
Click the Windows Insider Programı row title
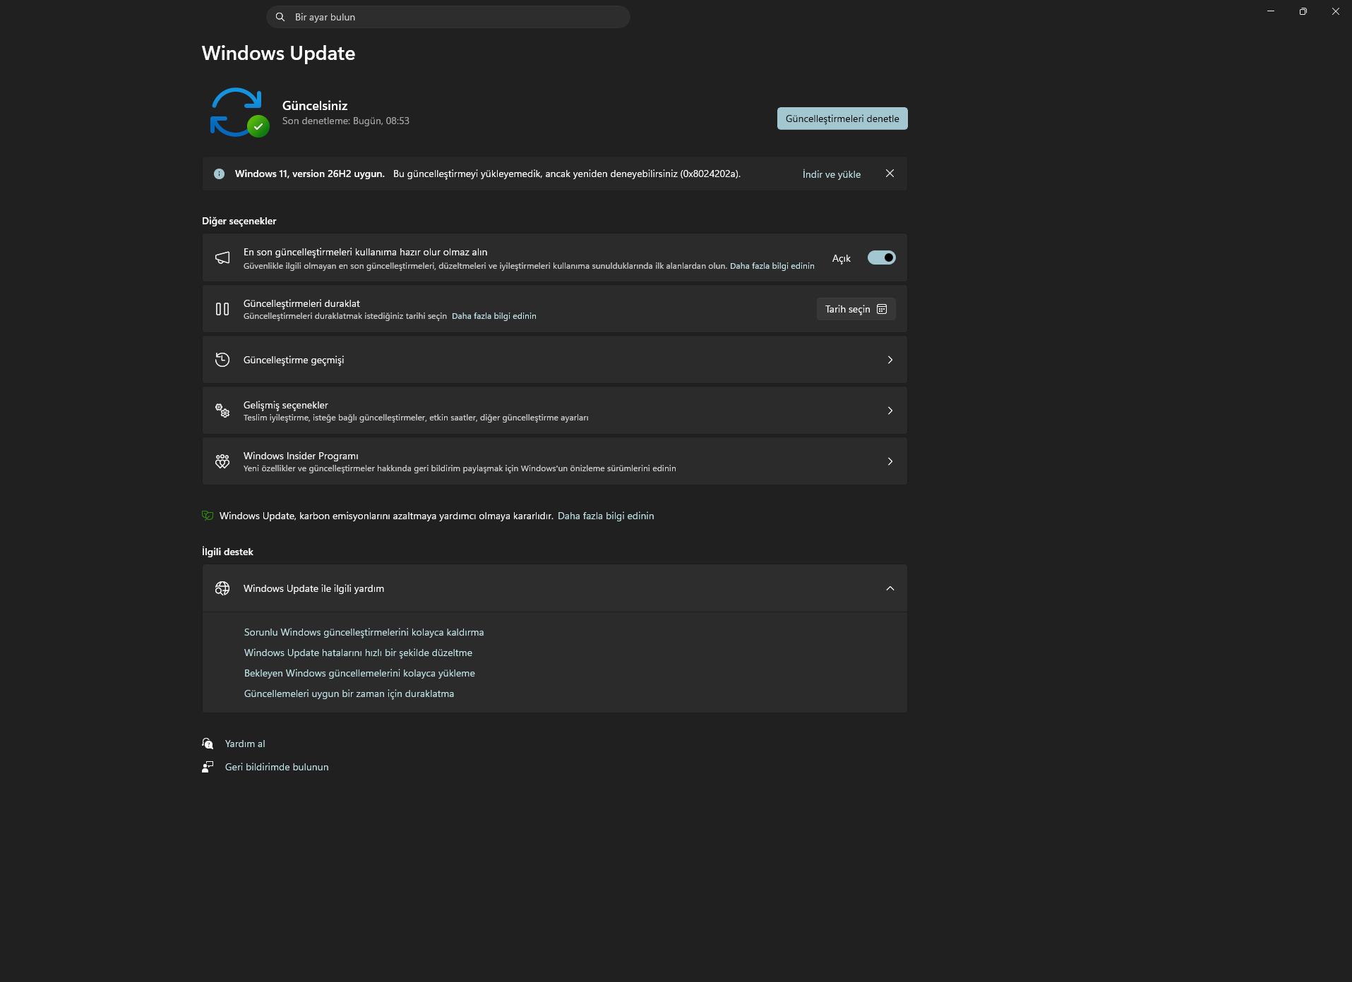[x=301, y=456]
